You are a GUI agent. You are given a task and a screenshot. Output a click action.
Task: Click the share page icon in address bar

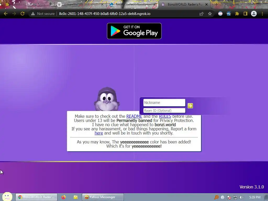(202, 14)
